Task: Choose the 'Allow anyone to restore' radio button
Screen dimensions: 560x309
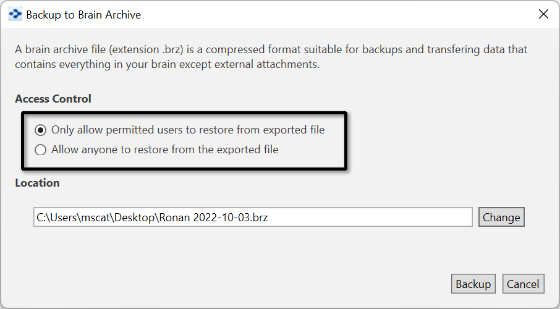Action: click(41, 150)
